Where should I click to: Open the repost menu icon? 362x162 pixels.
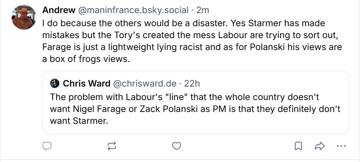pos(112,146)
